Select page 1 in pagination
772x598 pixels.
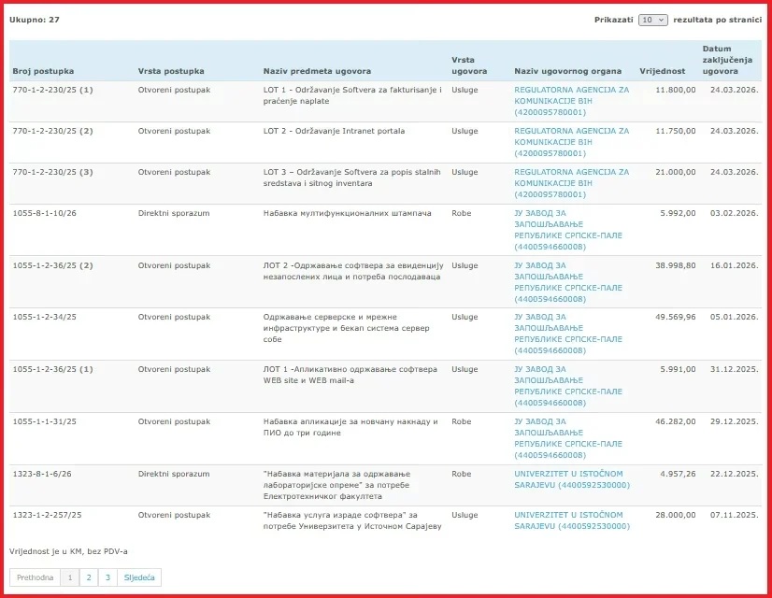pos(70,577)
